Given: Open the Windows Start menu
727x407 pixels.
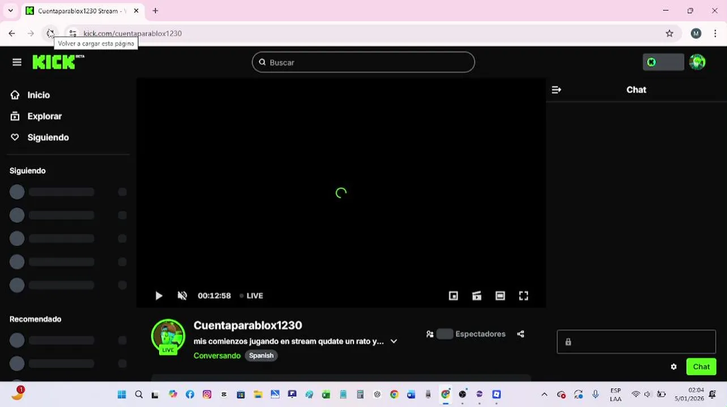Looking at the screenshot, I should click(122, 395).
